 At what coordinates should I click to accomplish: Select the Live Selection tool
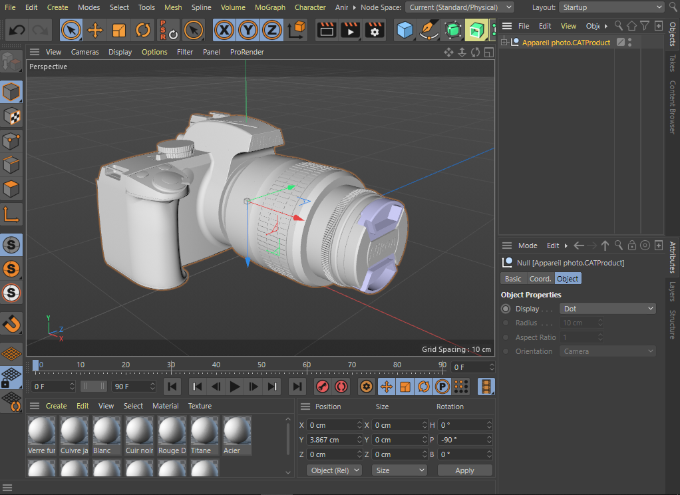71,30
